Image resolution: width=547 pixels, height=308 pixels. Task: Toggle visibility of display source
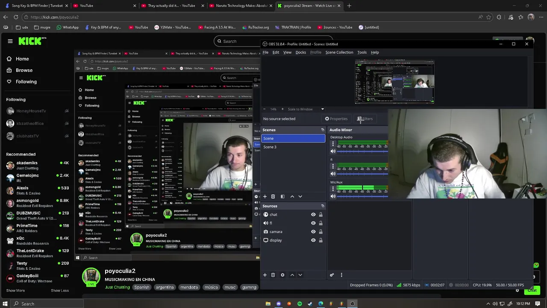[313, 240]
